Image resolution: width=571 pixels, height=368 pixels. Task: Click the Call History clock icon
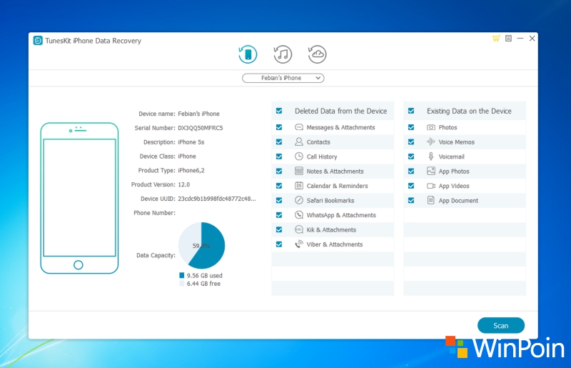[x=299, y=156]
